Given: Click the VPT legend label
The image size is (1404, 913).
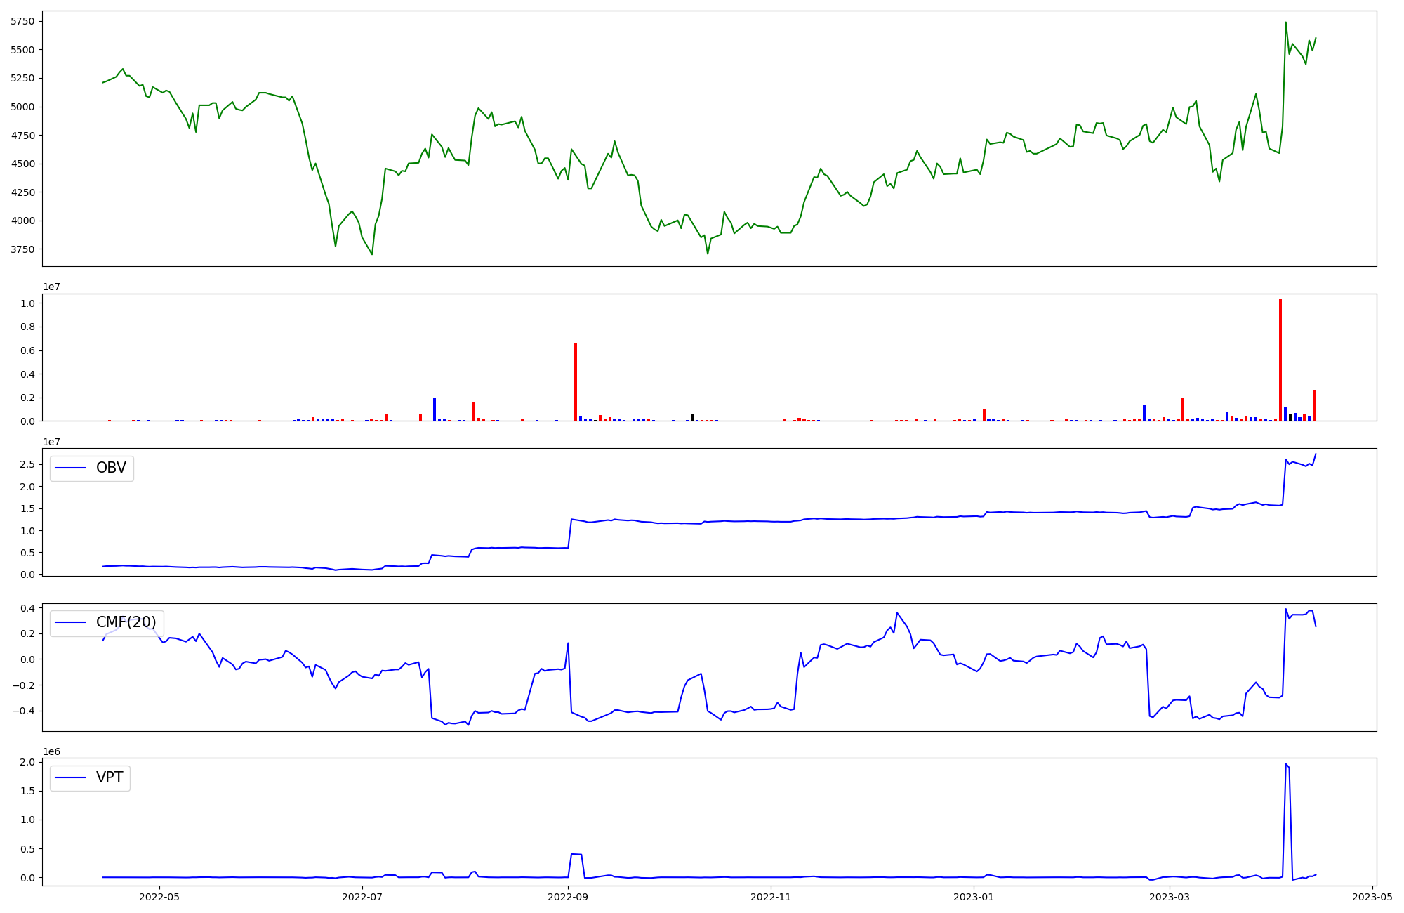Looking at the screenshot, I should point(110,777).
